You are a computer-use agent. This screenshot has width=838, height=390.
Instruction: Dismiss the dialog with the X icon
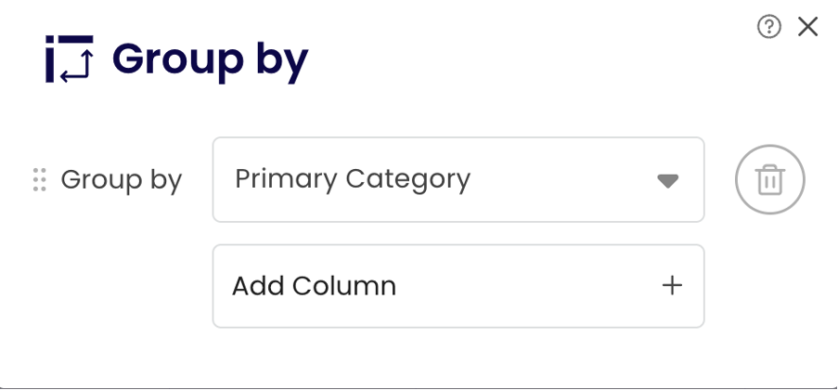808,27
